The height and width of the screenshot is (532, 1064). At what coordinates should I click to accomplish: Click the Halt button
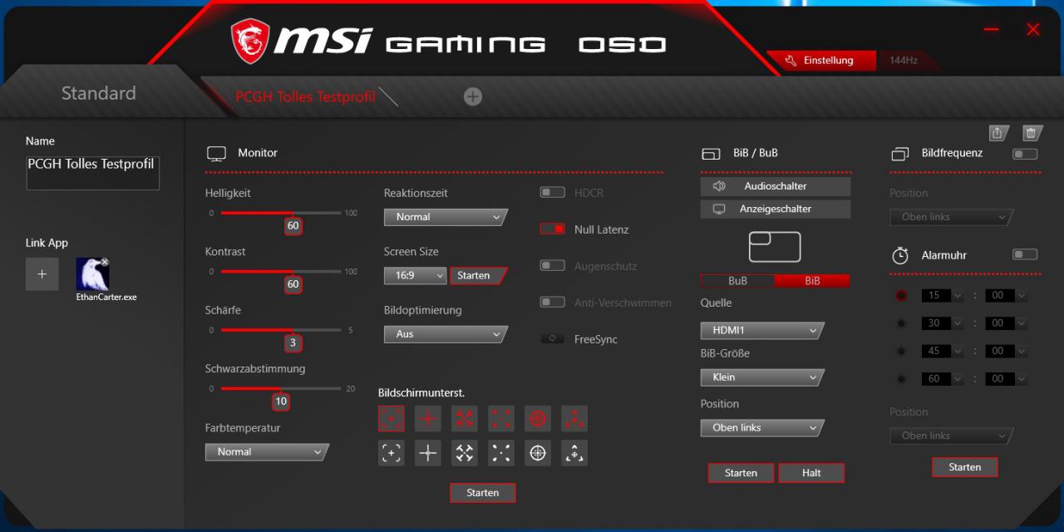click(x=811, y=473)
